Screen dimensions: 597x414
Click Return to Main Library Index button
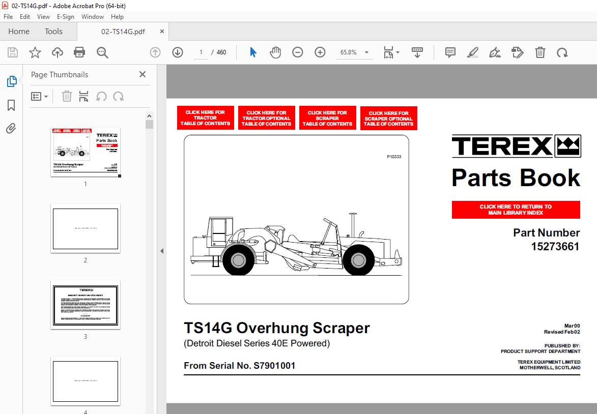click(516, 210)
